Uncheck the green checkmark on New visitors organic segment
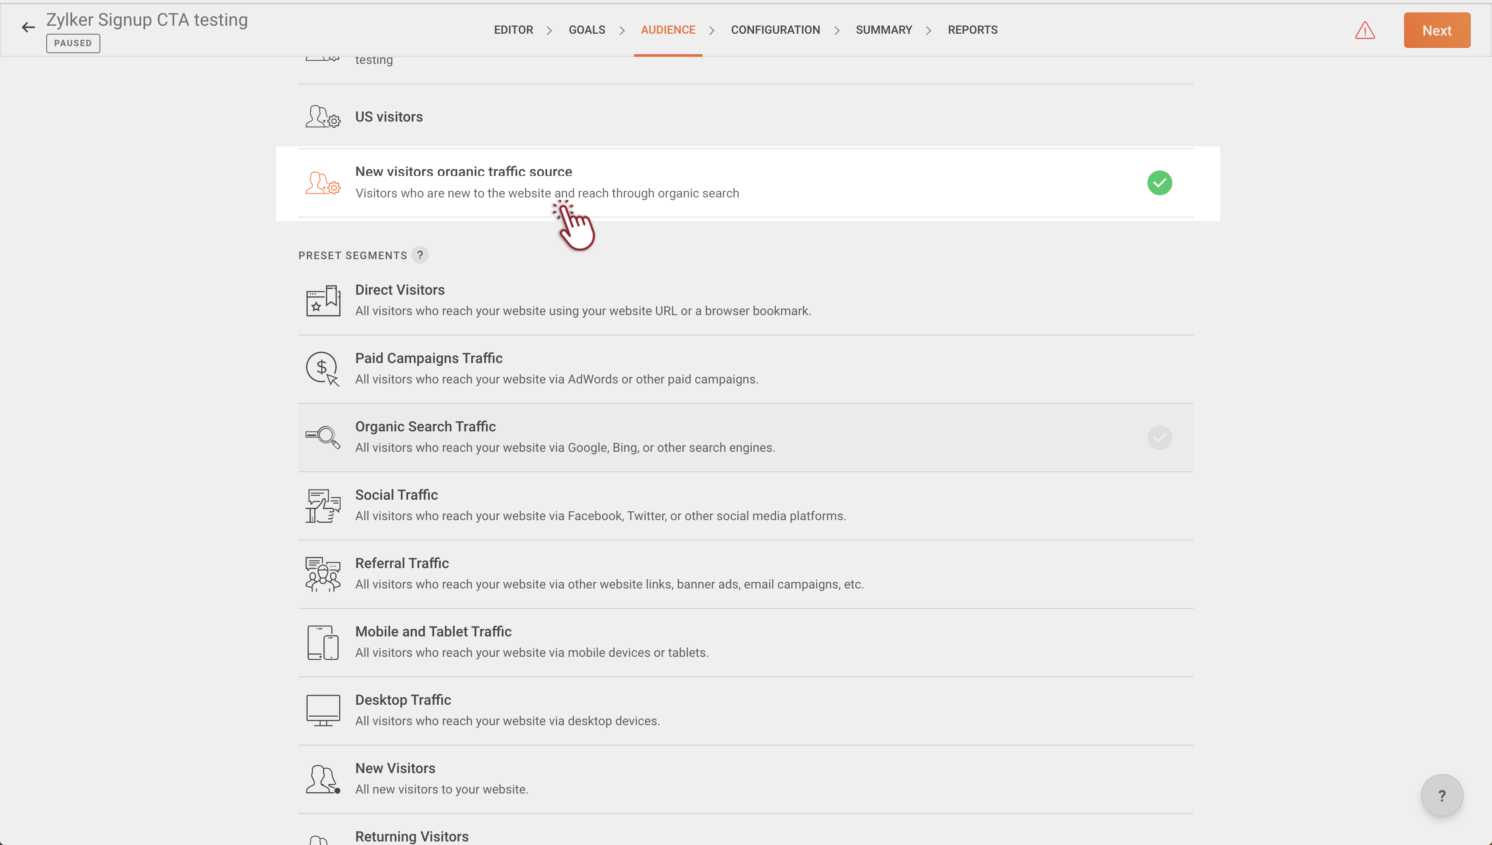Image resolution: width=1492 pixels, height=845 pixels. pos(1159,183)
